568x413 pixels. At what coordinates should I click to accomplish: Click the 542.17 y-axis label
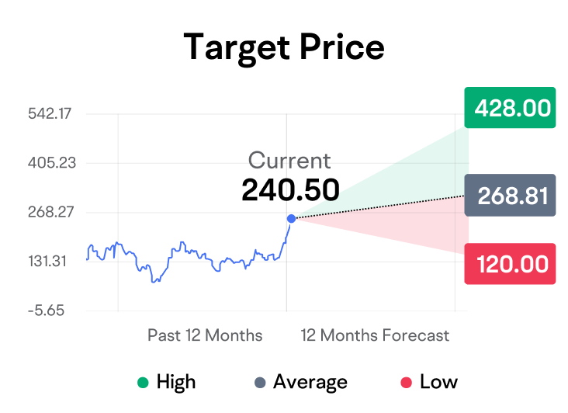point(50,114)
